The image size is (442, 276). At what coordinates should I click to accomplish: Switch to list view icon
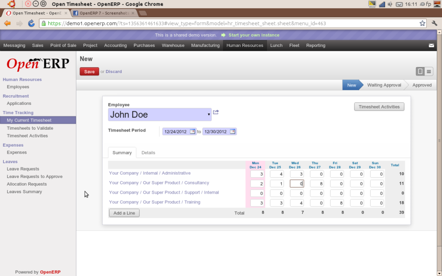pos(429,72)
